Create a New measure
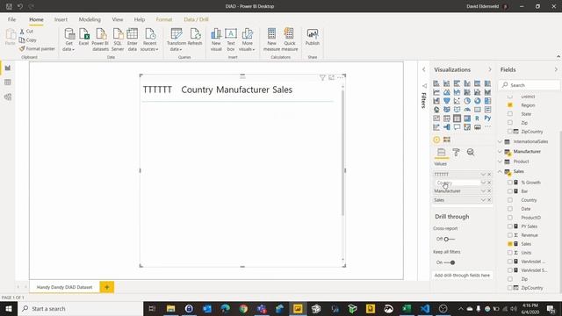Image resolution: width=562 pixels, height=316 pixels. 271,39
